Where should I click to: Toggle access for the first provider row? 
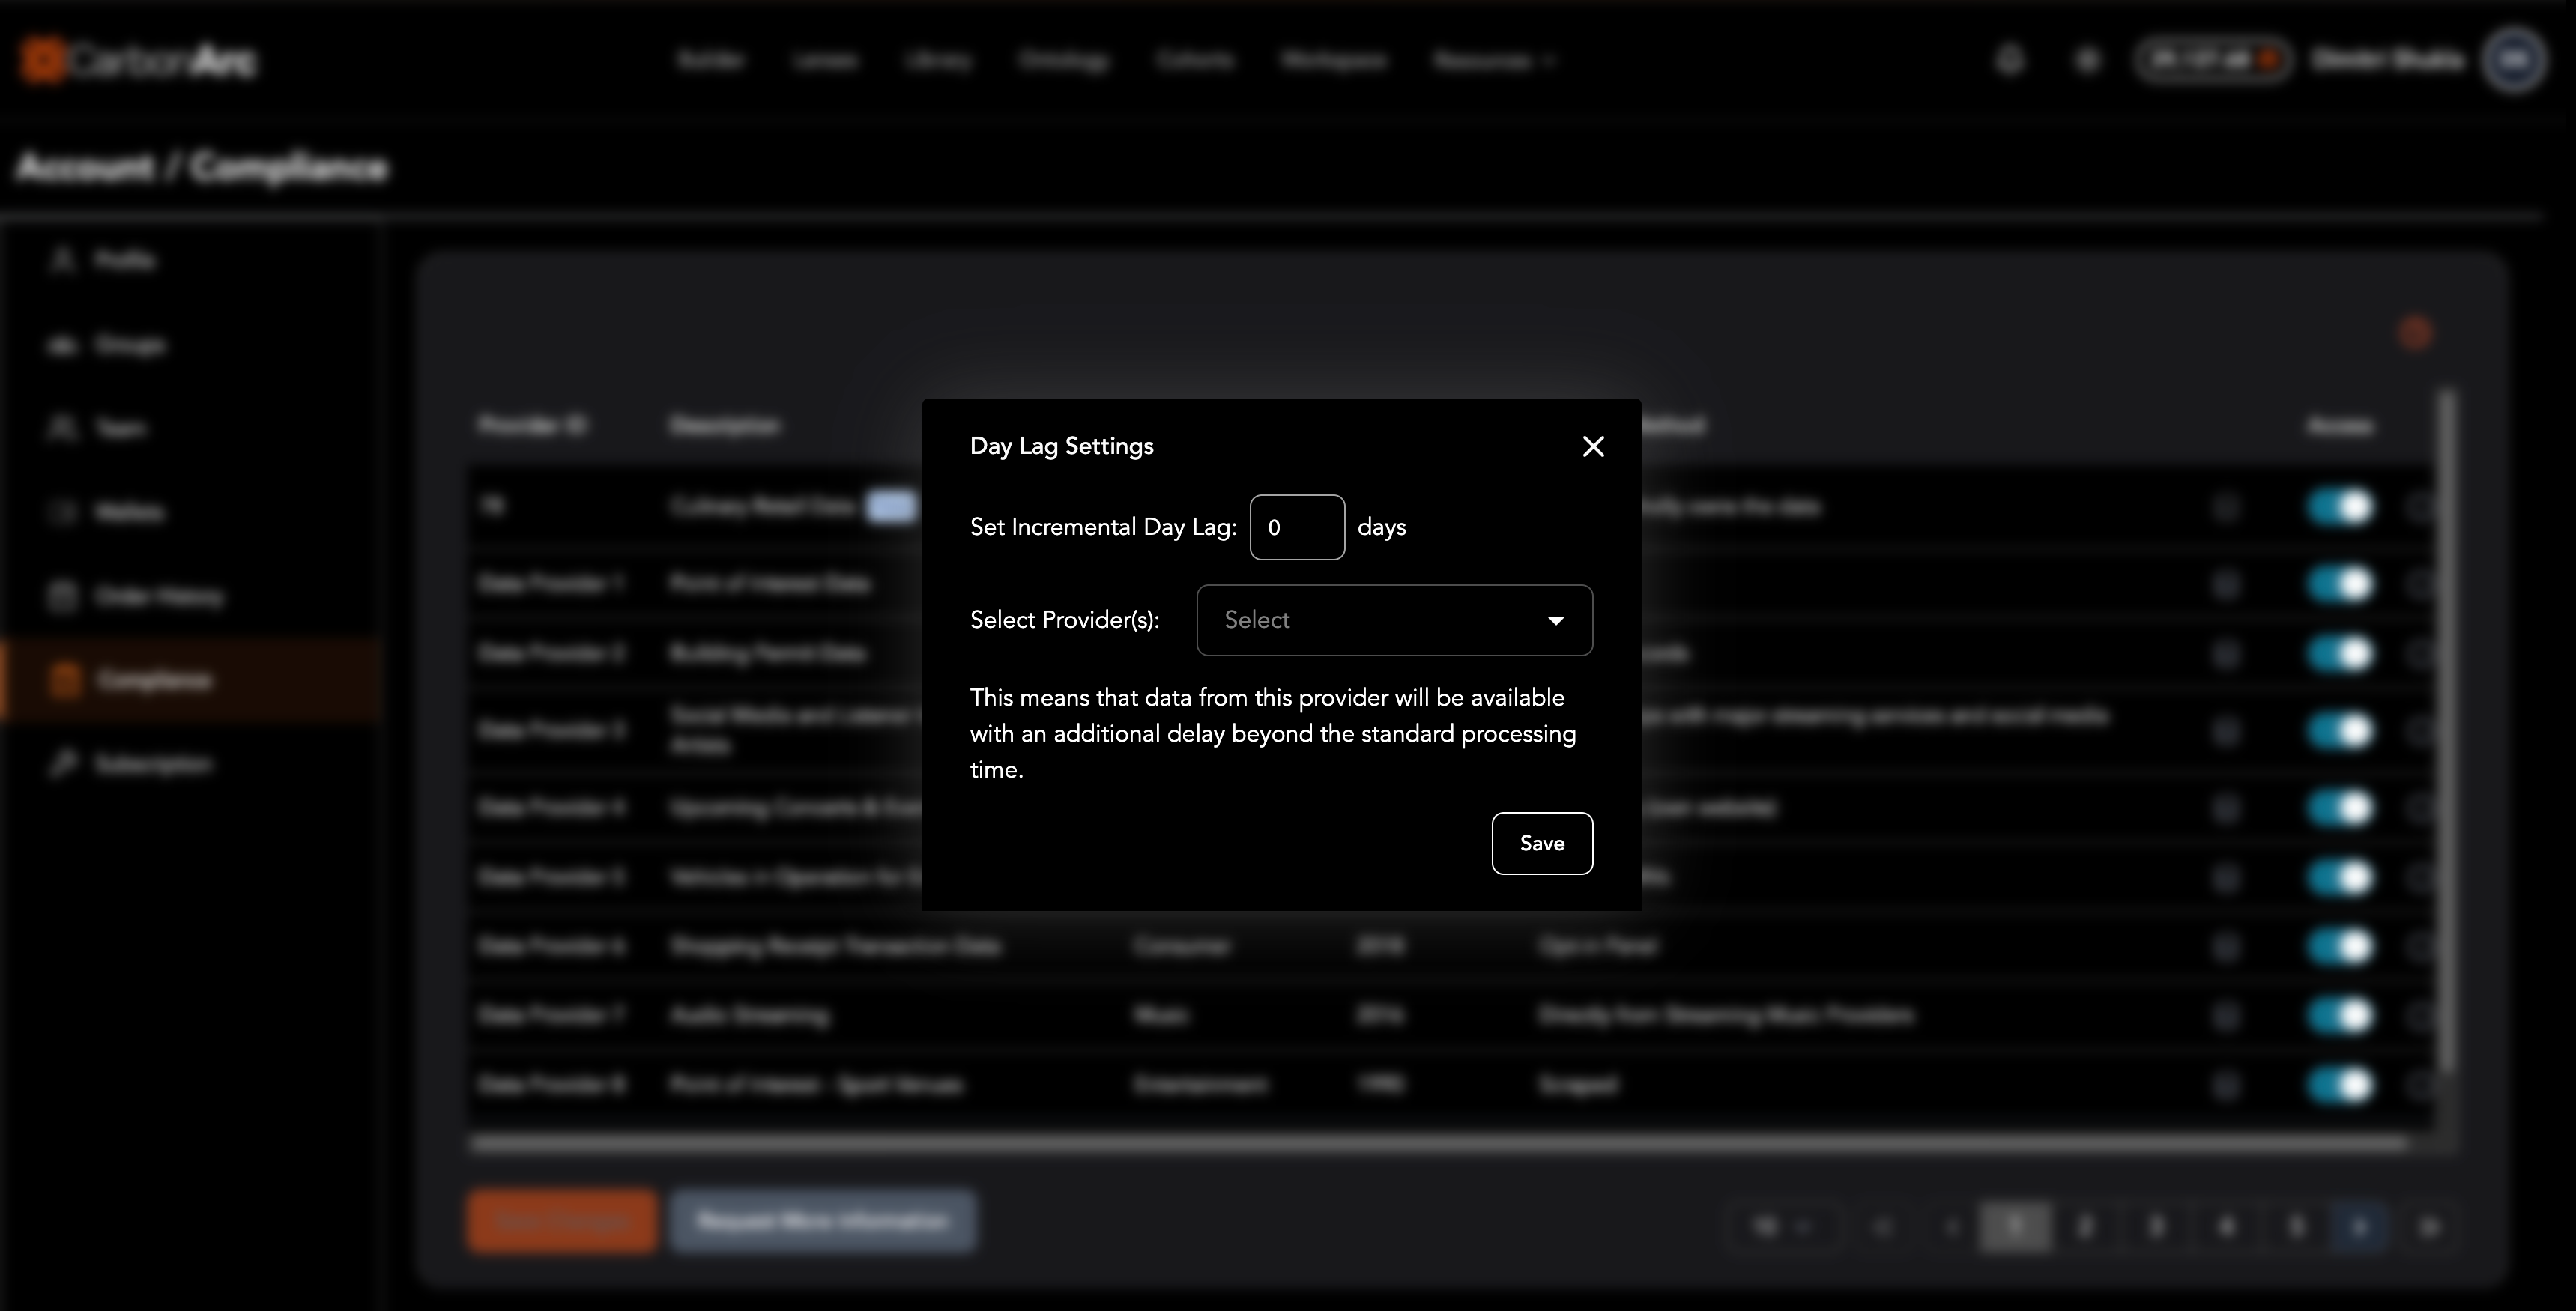point(2339,507)
